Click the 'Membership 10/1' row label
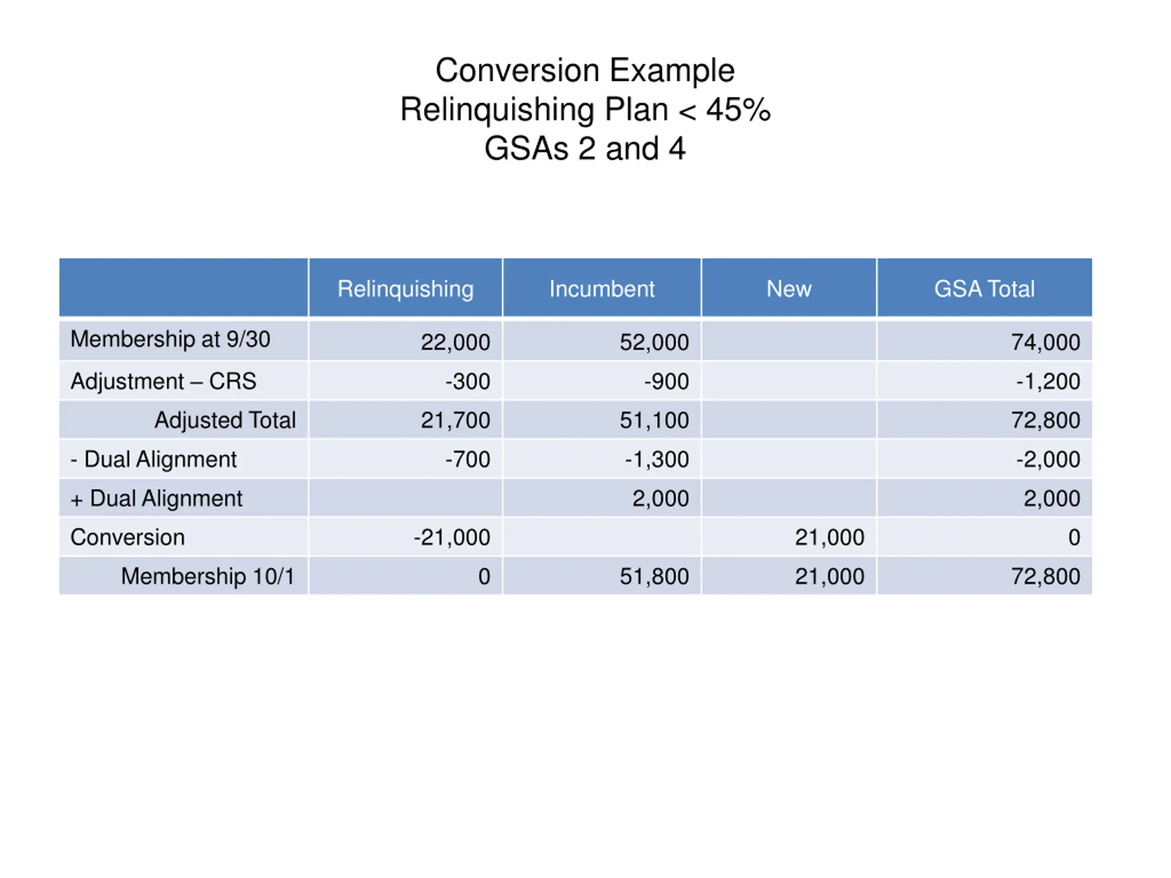The height and width of the screenshot is (878, 1171). [x=208, y=576]
